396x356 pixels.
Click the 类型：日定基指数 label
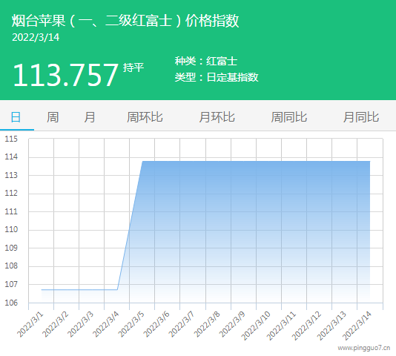point(217,77)
